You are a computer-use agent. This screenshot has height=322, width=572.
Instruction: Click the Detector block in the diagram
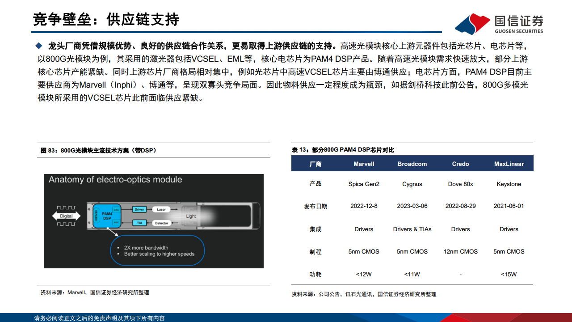click(162, 223)
